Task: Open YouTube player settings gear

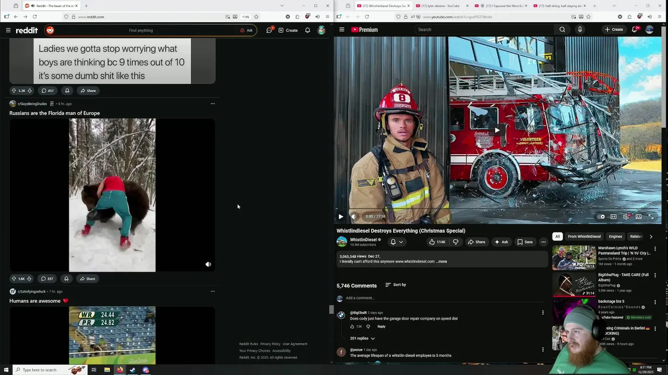Action: click(x=626, y=217)
